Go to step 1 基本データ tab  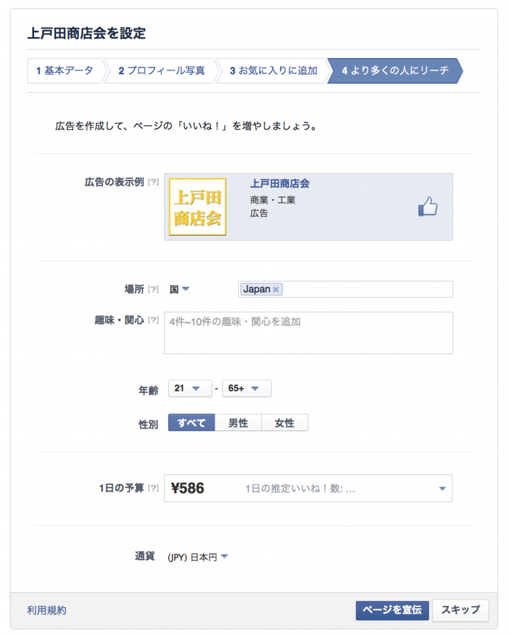coord(65,71)
